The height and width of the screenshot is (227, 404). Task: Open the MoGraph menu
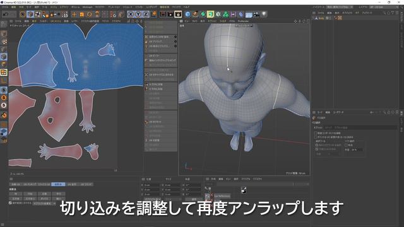87,7
